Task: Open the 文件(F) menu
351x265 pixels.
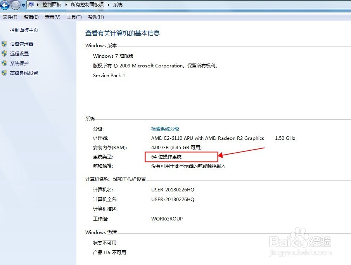Action: [x=10, y=17]
